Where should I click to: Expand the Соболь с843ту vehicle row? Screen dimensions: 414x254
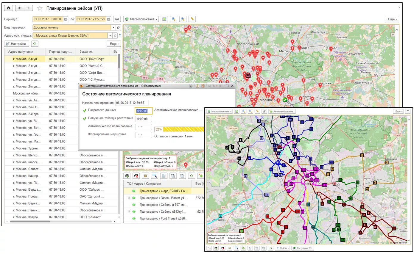coord(129,211)
